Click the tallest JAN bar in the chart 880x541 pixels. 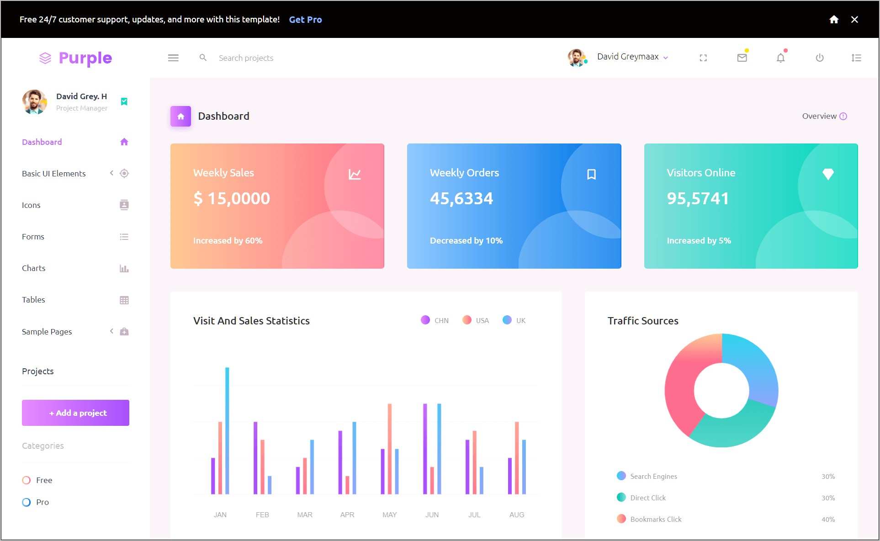[227, 430]
